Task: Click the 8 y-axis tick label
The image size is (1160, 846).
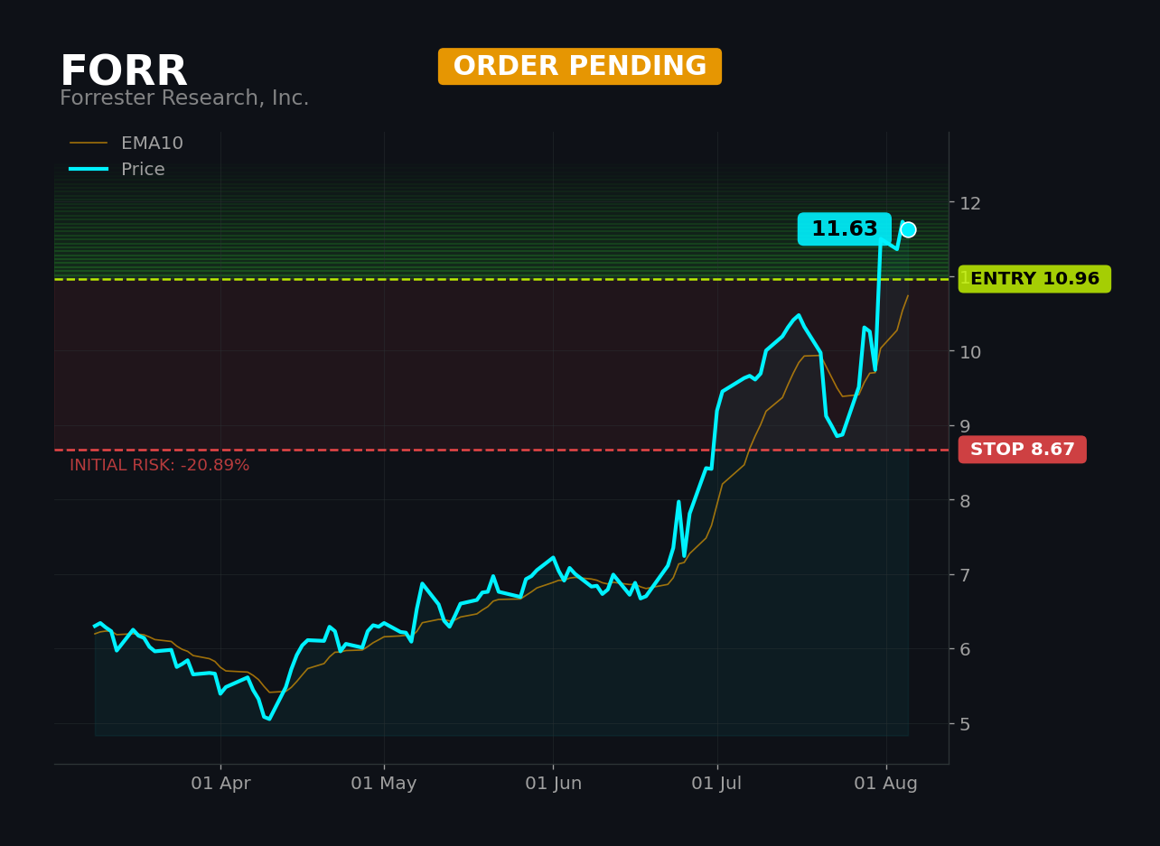Action: point(965,500)
